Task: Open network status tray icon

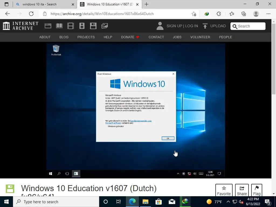Action: click(x=235, y=202)
